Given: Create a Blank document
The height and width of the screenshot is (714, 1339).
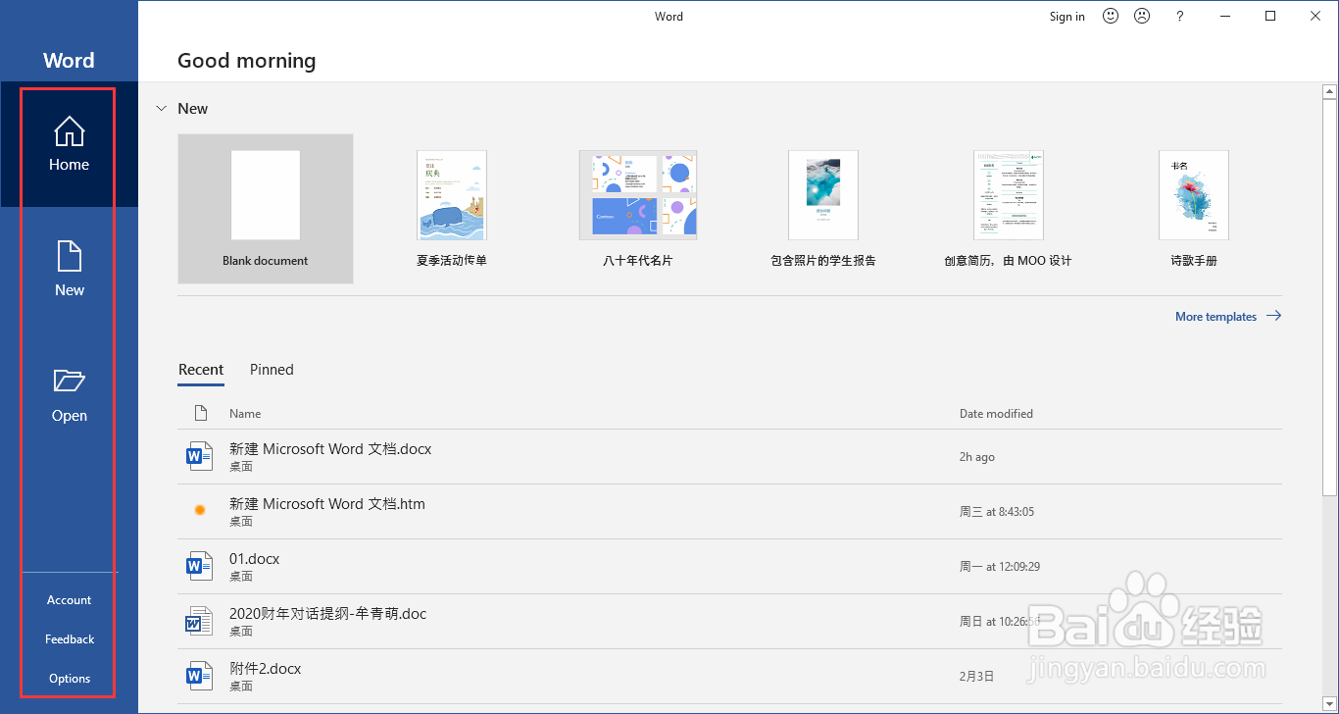Looking at the screenshot, I should [x=266, y=209].
